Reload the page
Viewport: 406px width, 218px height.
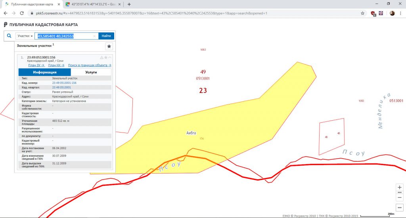(22, 13)
